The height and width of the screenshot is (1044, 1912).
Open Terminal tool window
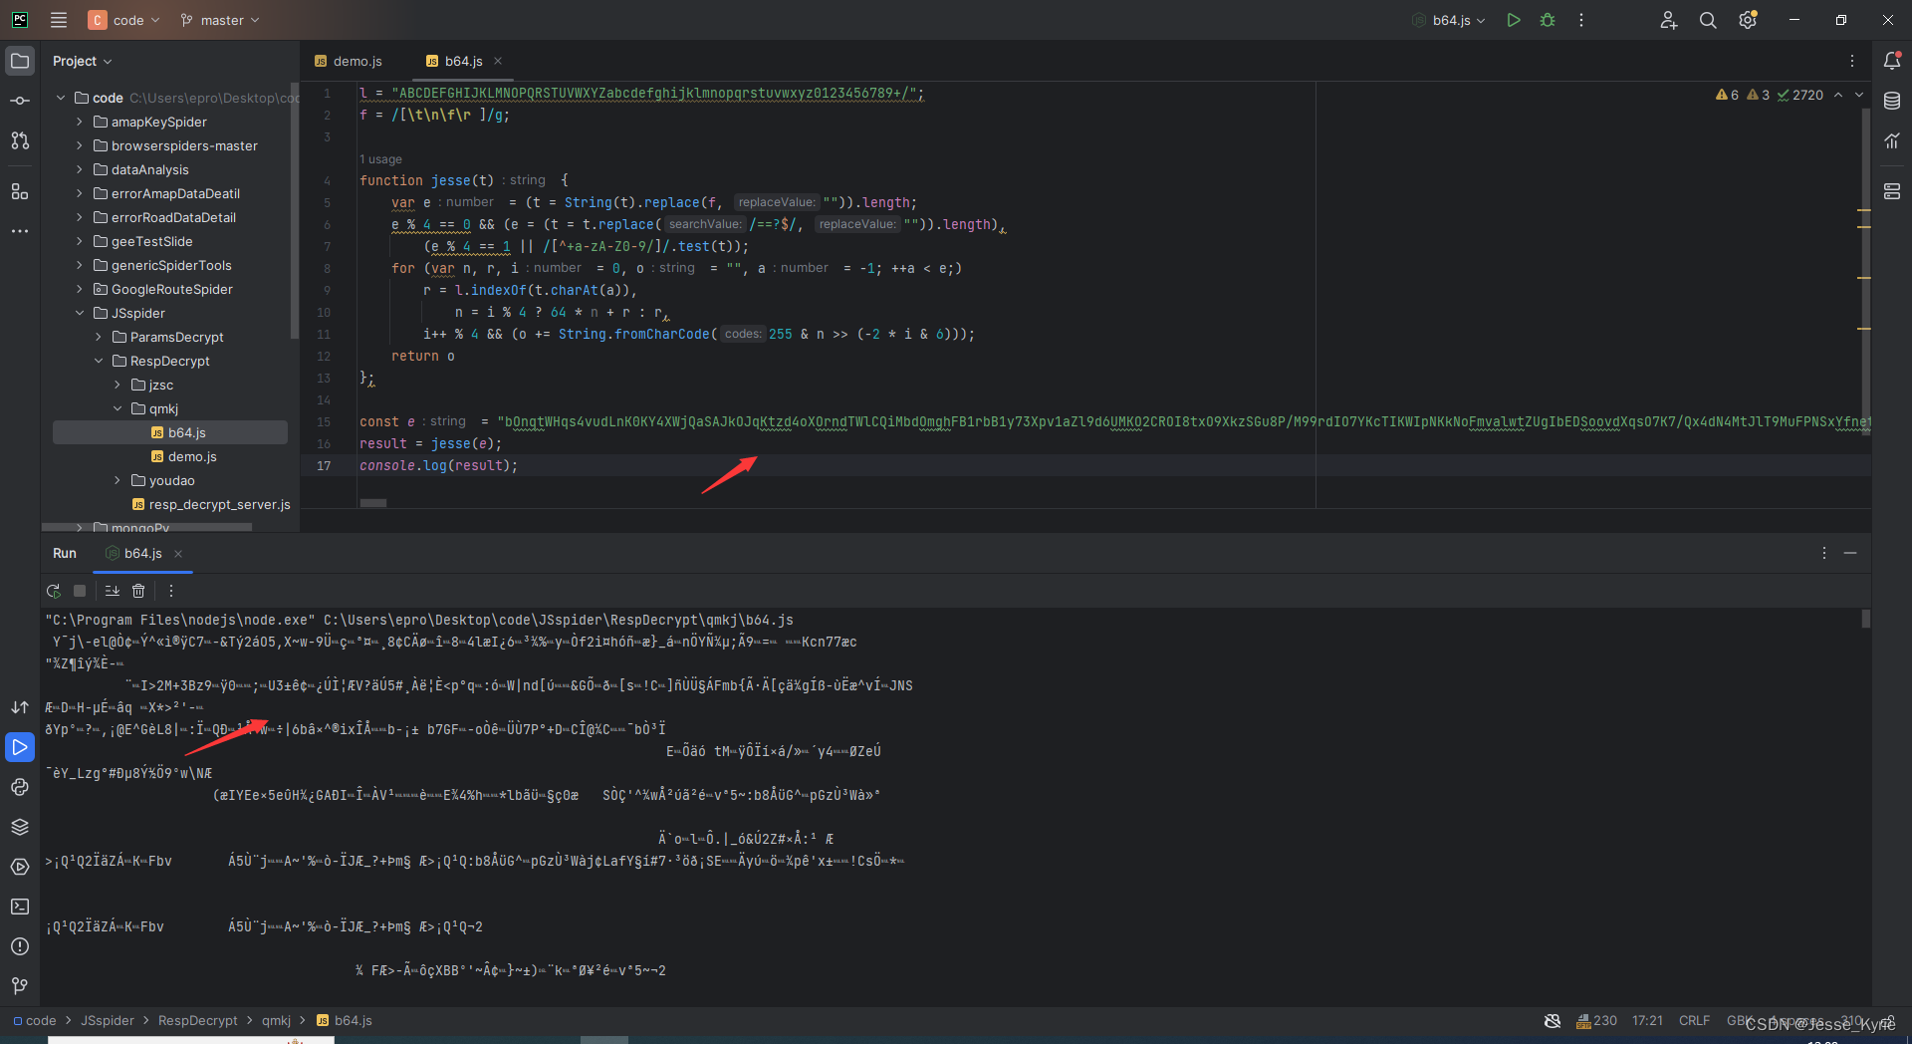click(x=20, y=907)
